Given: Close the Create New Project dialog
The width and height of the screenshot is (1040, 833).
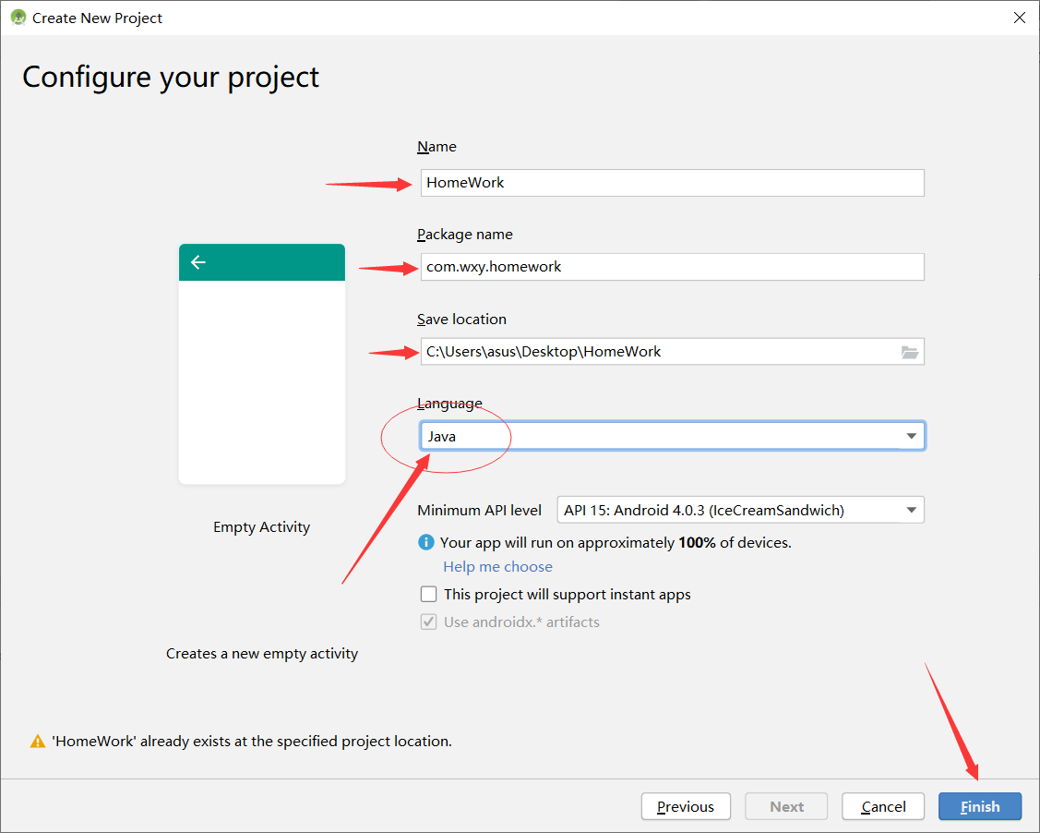Looking at the screenshot, I should click(x=1019, y=18).
